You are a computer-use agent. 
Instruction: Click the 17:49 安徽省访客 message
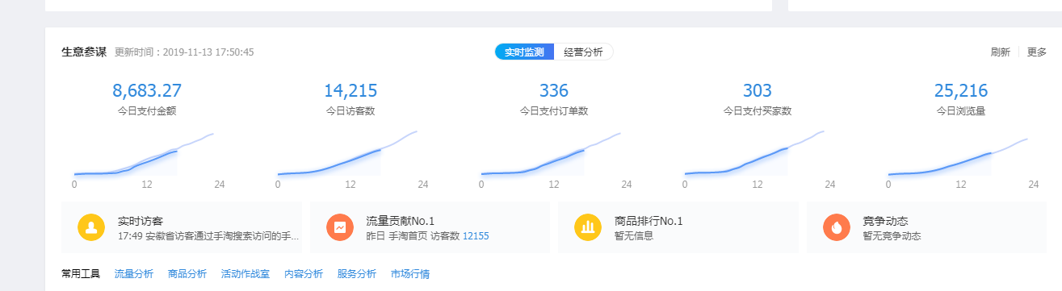point(208,236)
